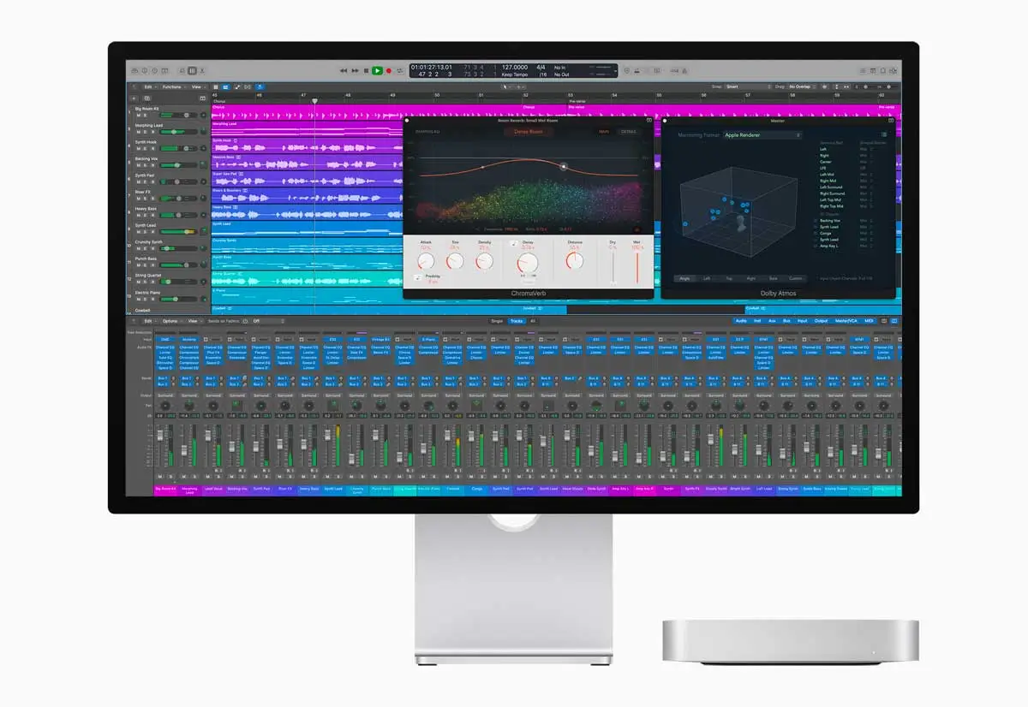Open the Sends on Faders Off dropdown
Image resolution: width=1028 pixels, height=707 pixels.
(x=268, y=321)
